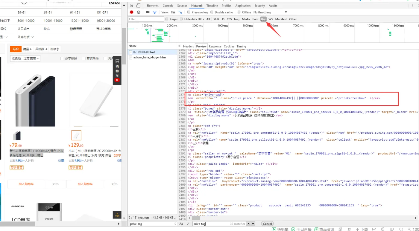This screenshot has height=231, width=419.
Task: Clear the network log
Action: click(x=139, y=12)
